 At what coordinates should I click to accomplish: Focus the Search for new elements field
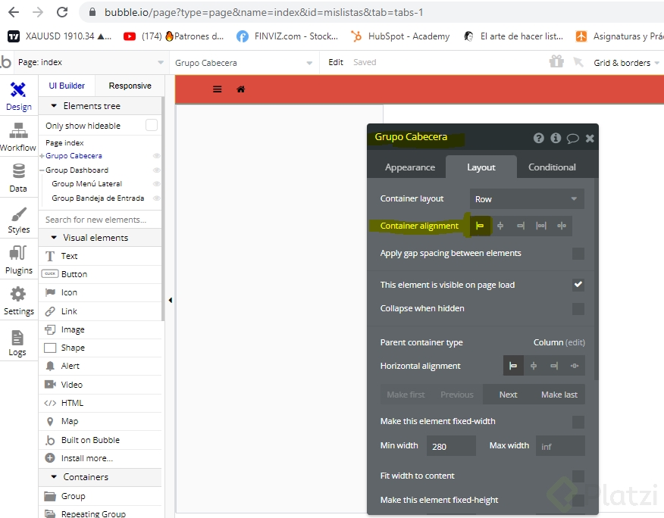tap(100, 220)
